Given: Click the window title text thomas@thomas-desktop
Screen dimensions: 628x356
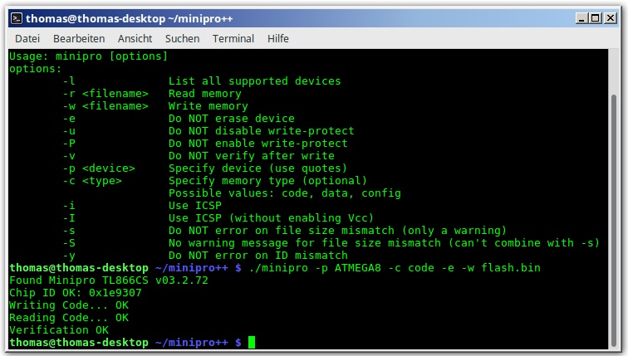Looking at the screenshot, I should tap(96, 19).
